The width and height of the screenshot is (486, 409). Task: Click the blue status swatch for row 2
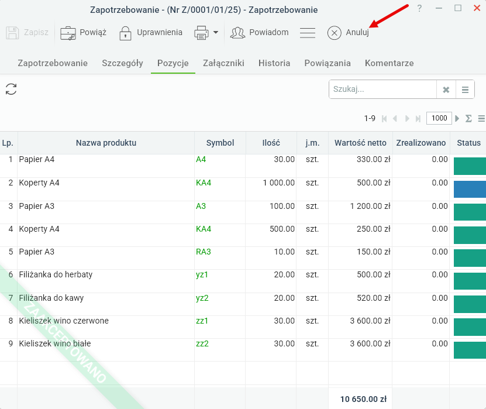pos(470,189)
